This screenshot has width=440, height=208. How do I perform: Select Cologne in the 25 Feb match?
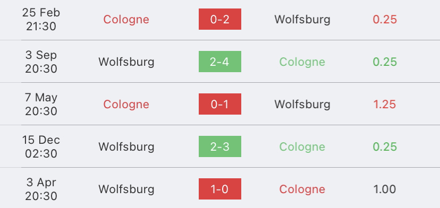126,20
